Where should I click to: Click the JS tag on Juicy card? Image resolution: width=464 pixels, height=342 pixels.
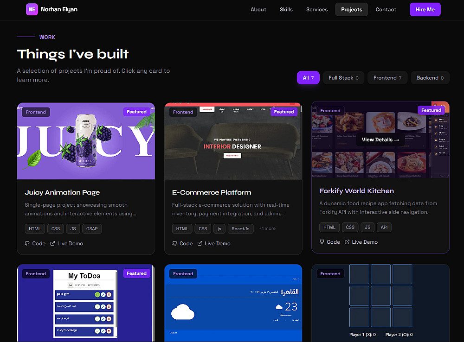point(73,229)
